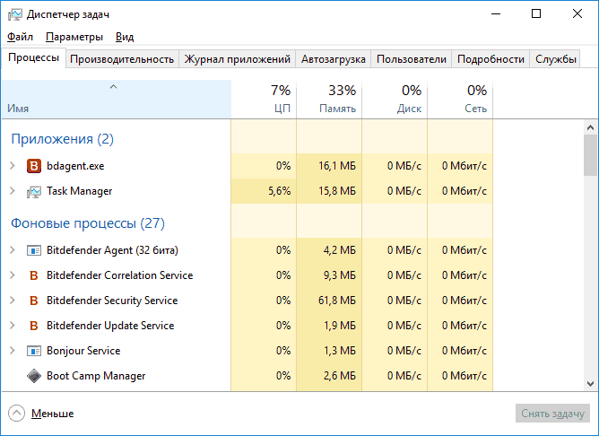
Task: Click the Меньше details link
Action: coord(52,414)
